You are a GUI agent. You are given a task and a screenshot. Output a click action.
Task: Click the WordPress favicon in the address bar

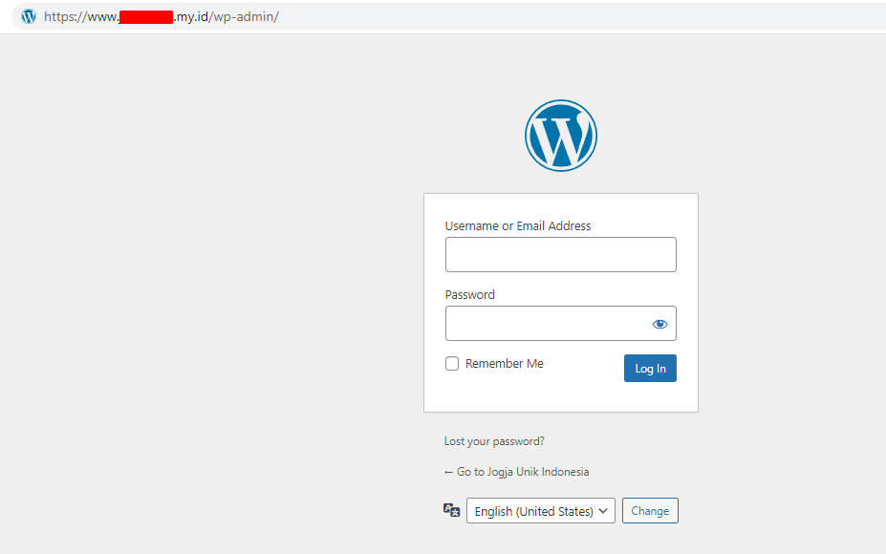29,16
